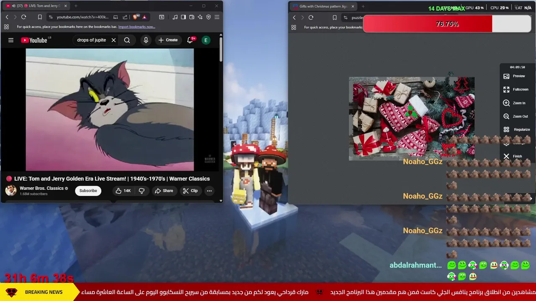Bookmark the YouTube page
Screen dimensions: 536x301
coord(40,17)
